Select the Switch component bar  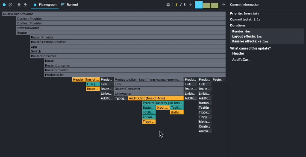[x=128, y=51]
